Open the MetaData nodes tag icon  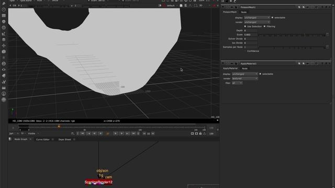(4, 76)
